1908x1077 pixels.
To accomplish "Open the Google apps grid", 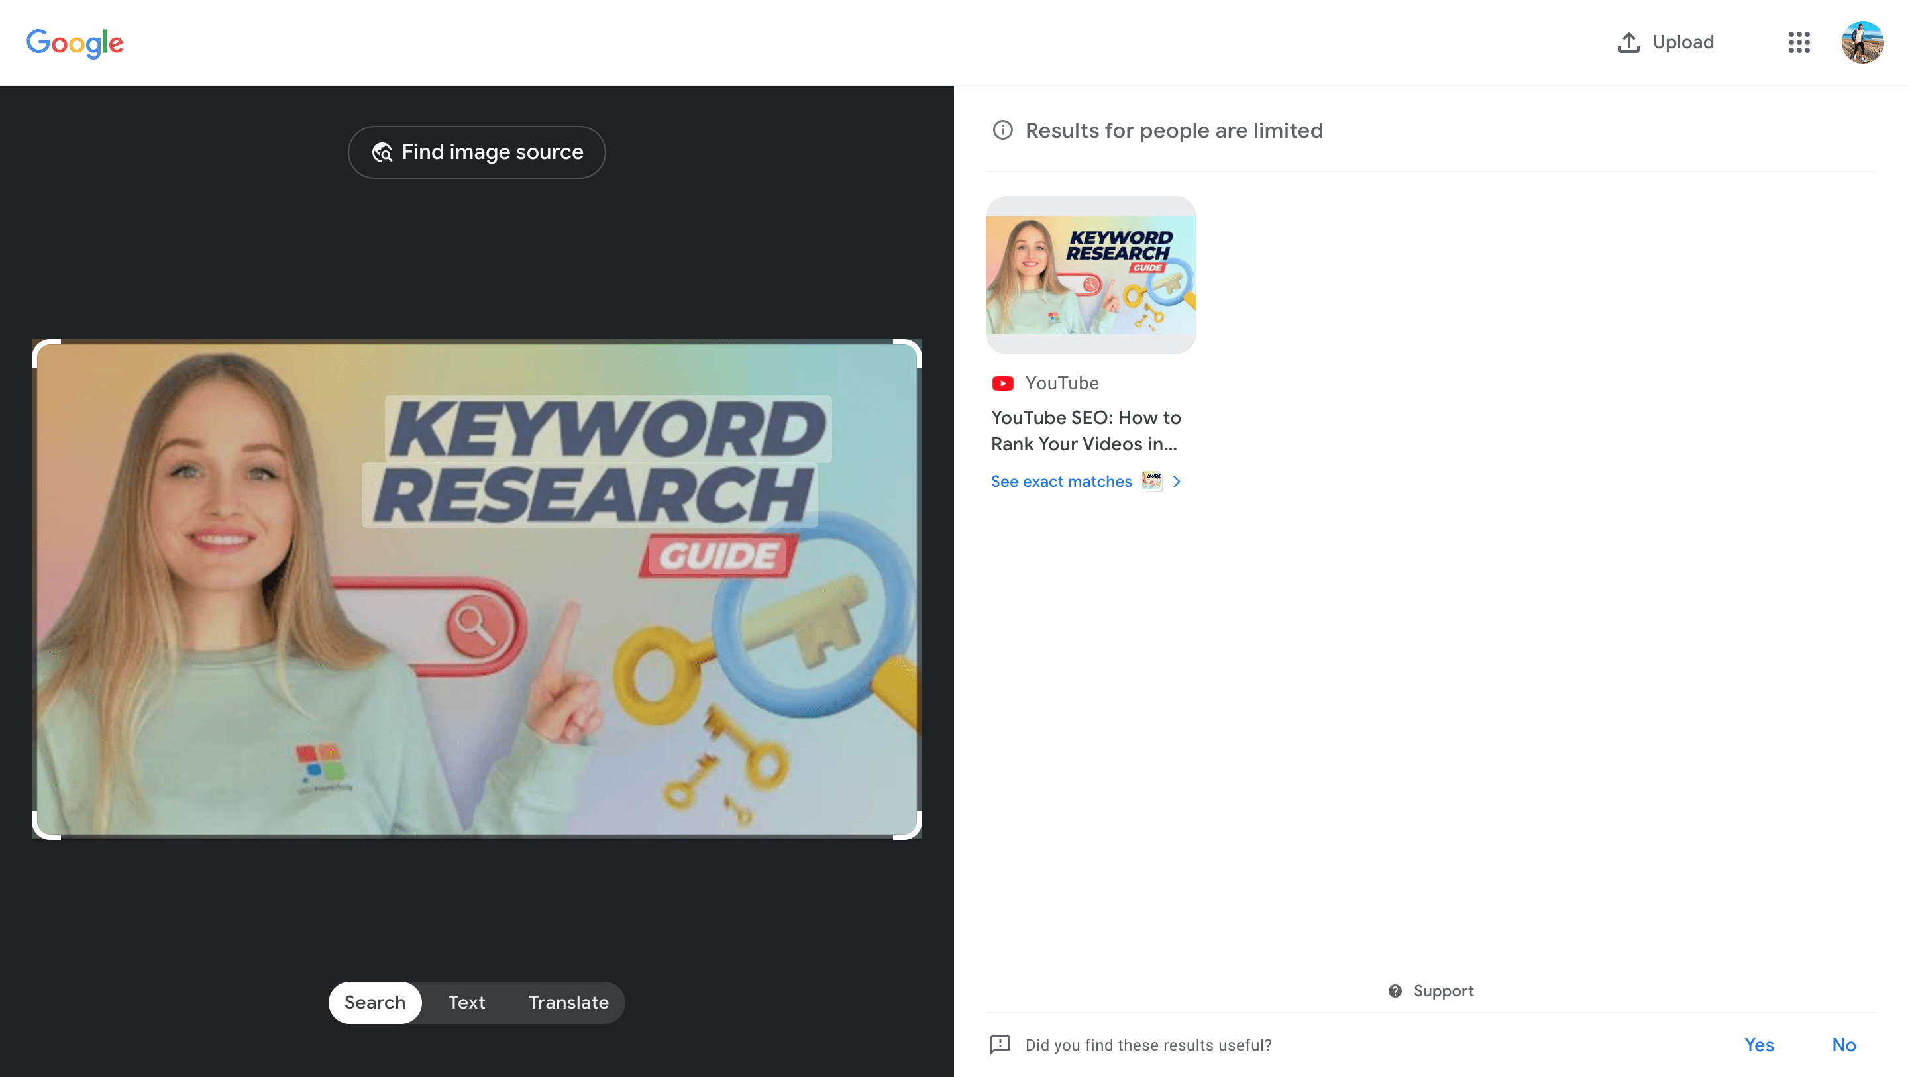I will [1799, 42].
